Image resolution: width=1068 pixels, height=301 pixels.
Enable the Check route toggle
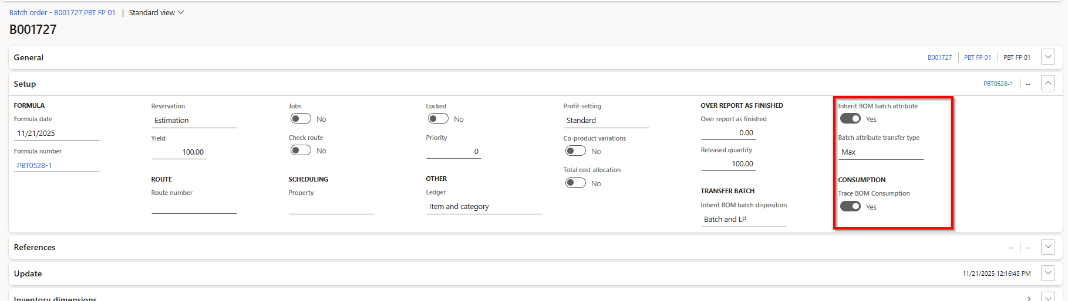click(x=301, y=150)
